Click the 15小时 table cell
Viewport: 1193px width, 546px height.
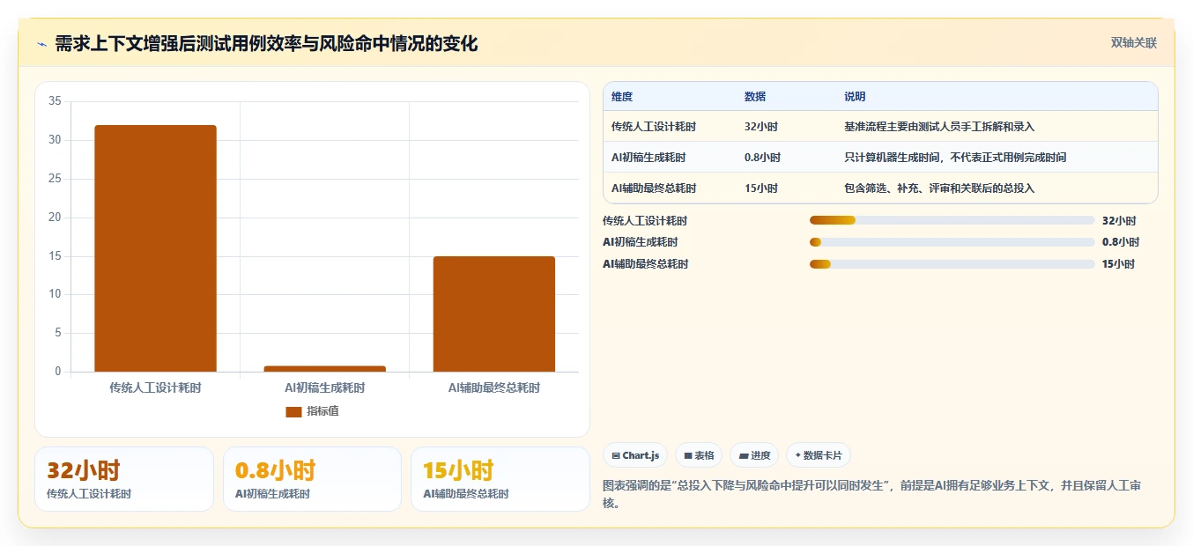(x=761, y=188)
